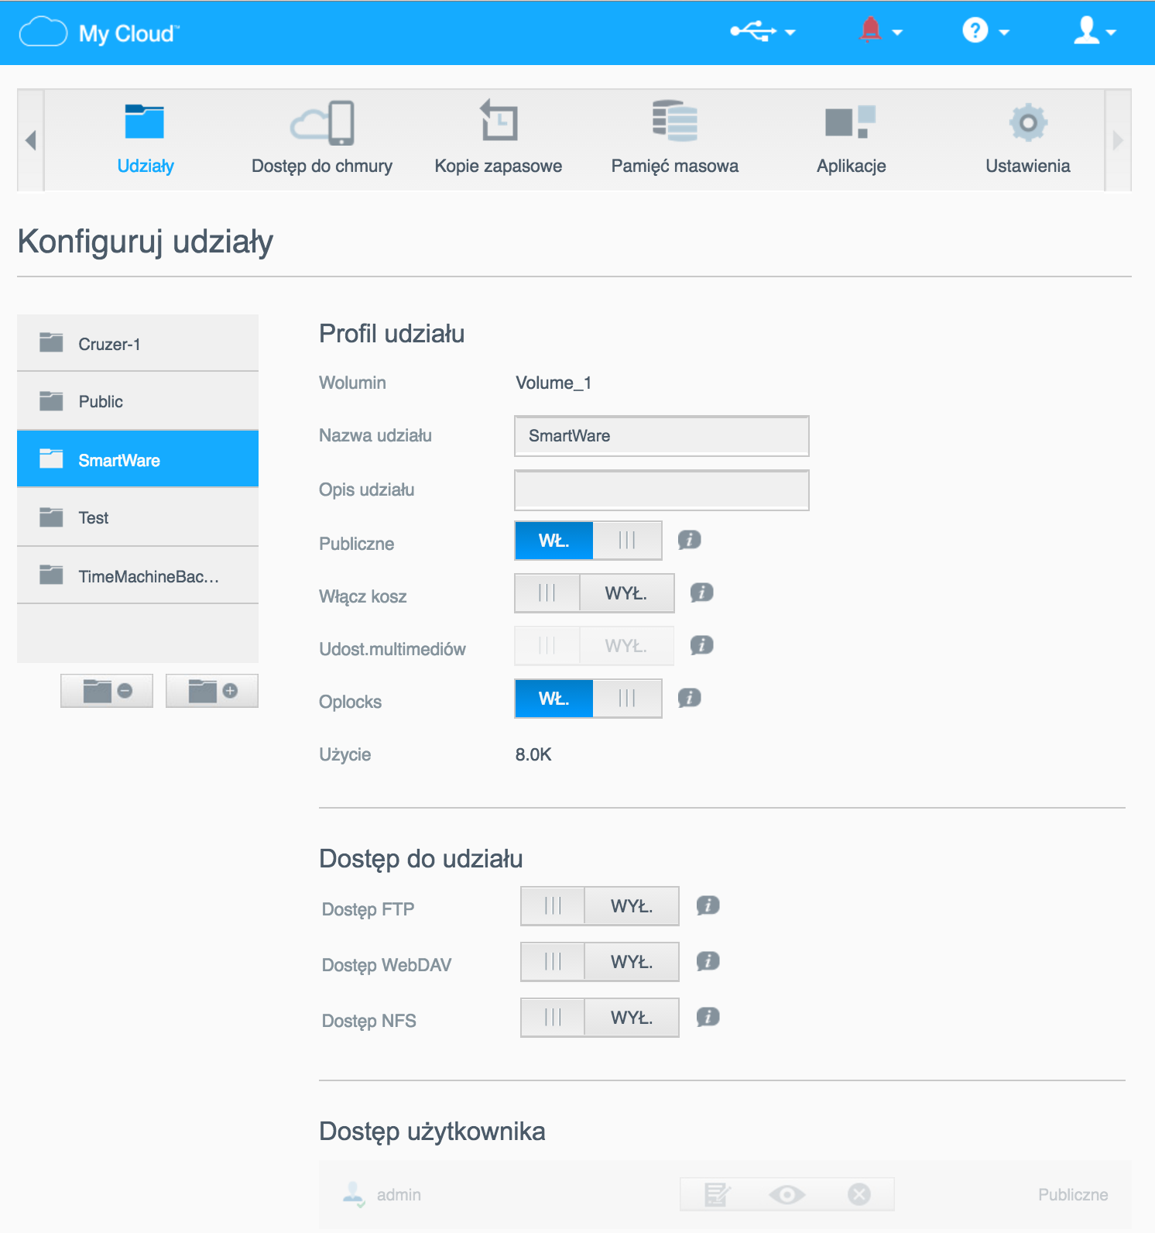Open Ustawienia settings gear
Viewport: 1155px width, 1233px height.
tap(1028, 139)
